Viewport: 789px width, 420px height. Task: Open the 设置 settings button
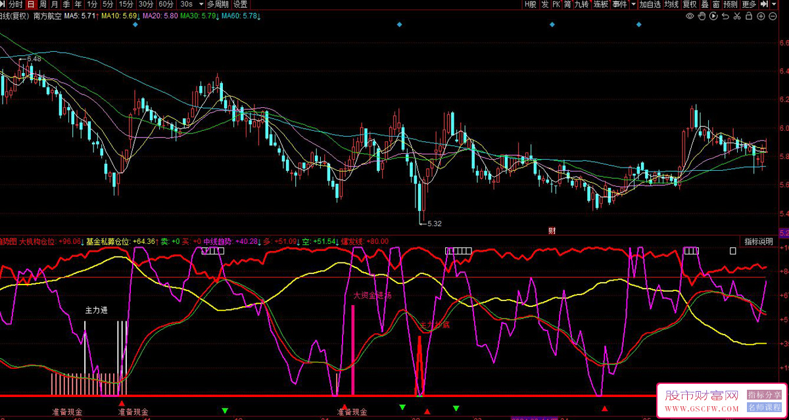tap(241, 4)
